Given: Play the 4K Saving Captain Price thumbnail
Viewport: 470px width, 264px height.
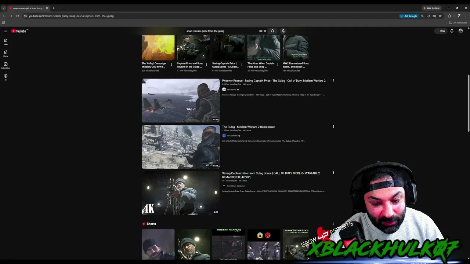Looking at the screenshot, I should [x=181, y=193].
